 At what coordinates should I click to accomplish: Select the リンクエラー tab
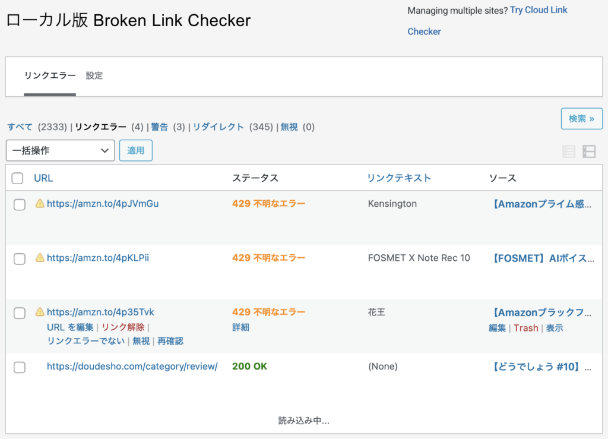[x=50, y=76]
